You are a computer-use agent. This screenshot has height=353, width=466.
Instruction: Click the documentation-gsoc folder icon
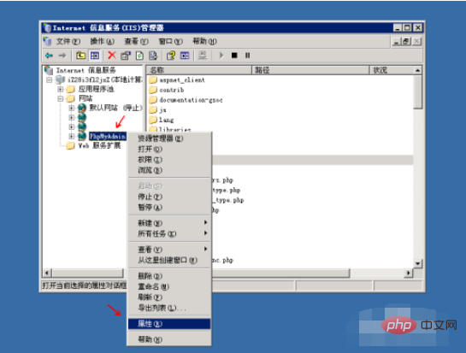pyautogui.click(x=153, y=100)
